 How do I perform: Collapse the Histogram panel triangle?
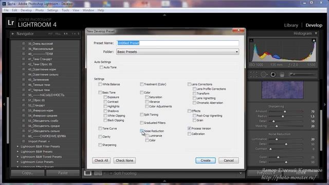click(316, 33)
